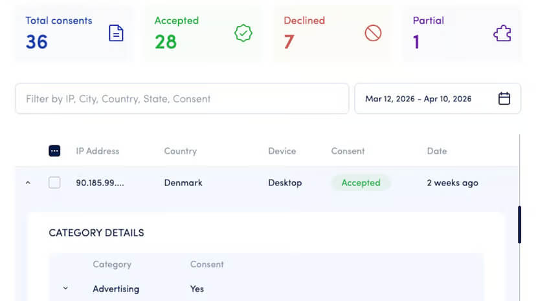
Task: Click the Declined red prohibited icon
Action: pyautogui.click(x=373, y=33)
